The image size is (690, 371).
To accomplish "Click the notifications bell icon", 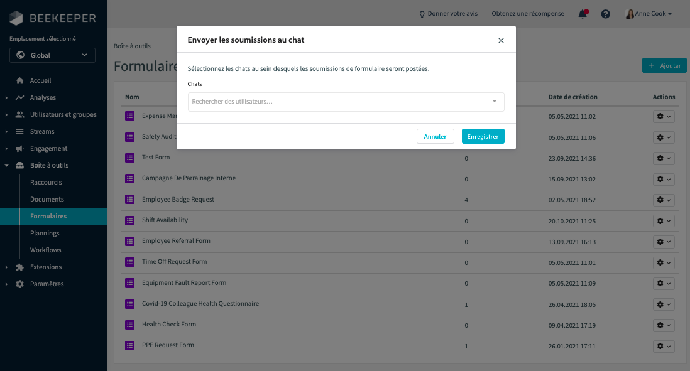I will 583,14.
